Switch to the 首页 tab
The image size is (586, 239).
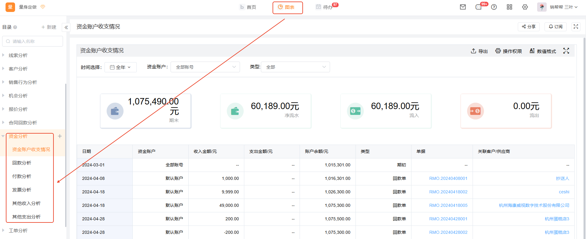click(x=248, y=7)
